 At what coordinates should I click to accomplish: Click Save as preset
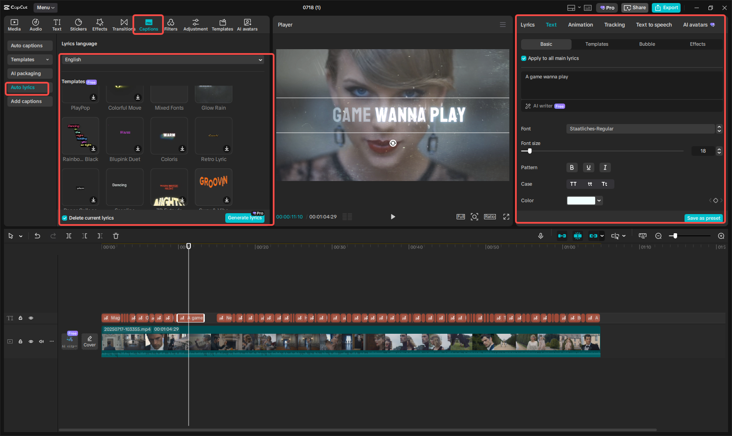(x=704, y=218)
